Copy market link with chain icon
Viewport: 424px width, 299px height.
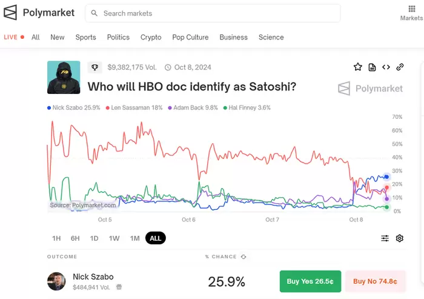(400, 67)
